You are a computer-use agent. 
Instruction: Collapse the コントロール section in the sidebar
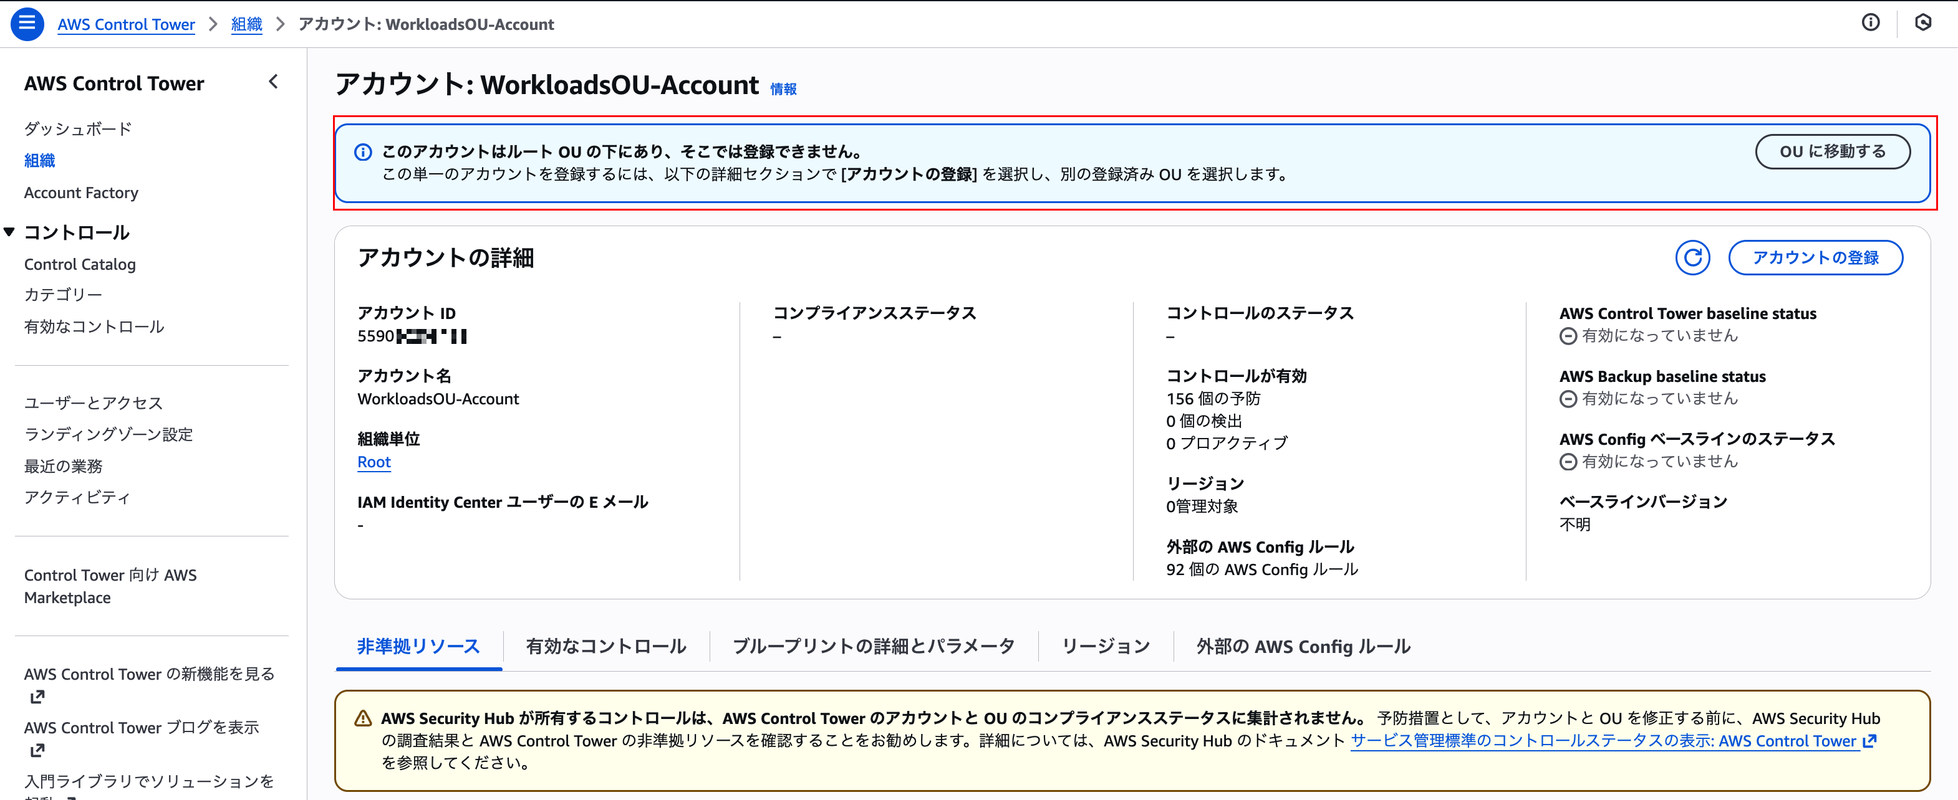coord(9,232)
